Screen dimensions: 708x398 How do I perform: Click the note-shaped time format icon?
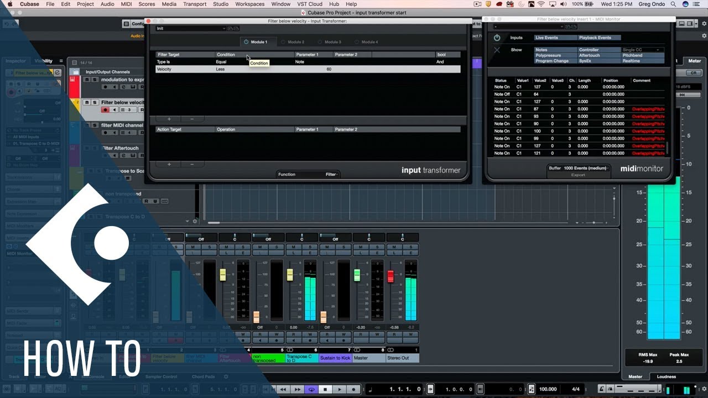pos(369,389)
